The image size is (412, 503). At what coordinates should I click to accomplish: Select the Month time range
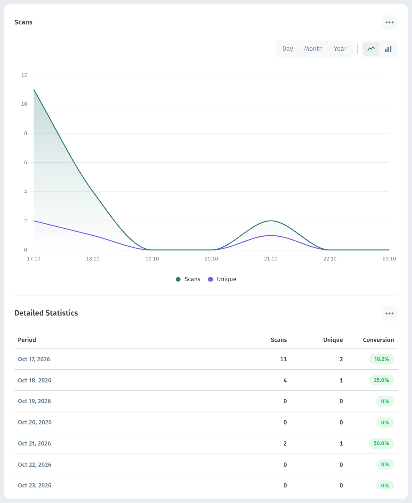tap(313, 49)
